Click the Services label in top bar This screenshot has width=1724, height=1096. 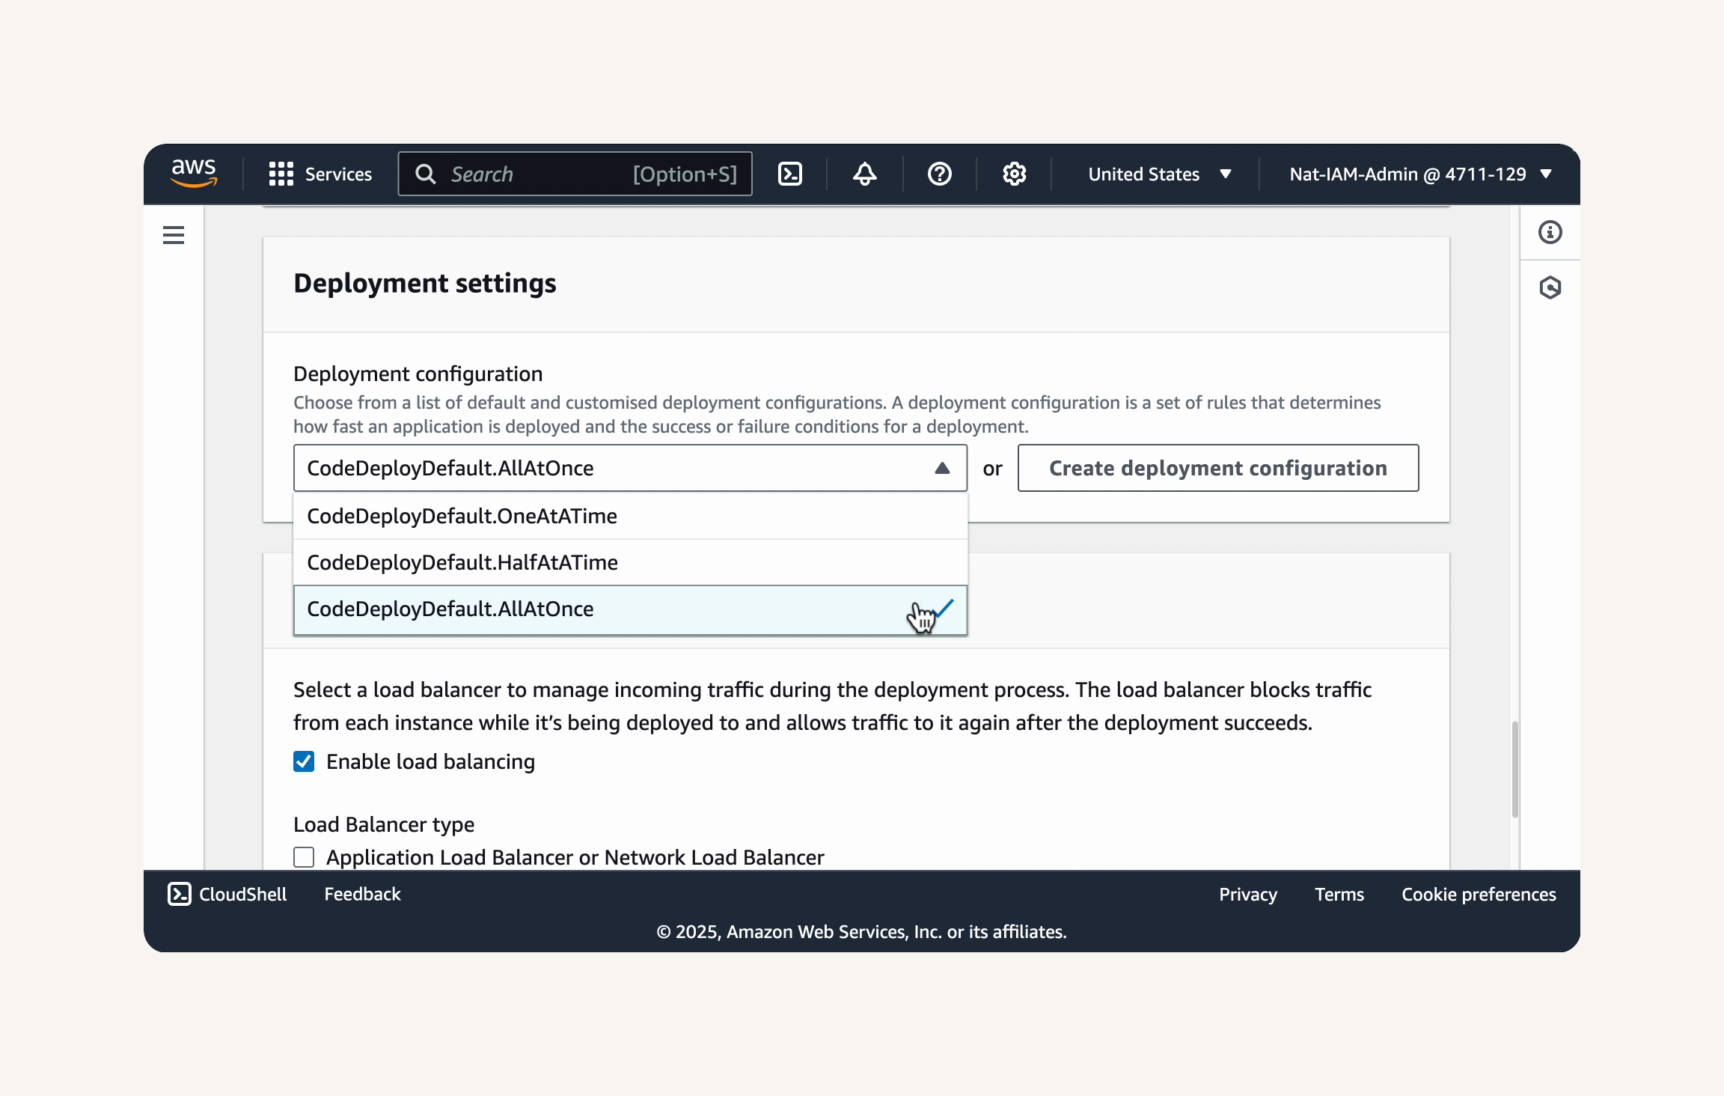338,174
